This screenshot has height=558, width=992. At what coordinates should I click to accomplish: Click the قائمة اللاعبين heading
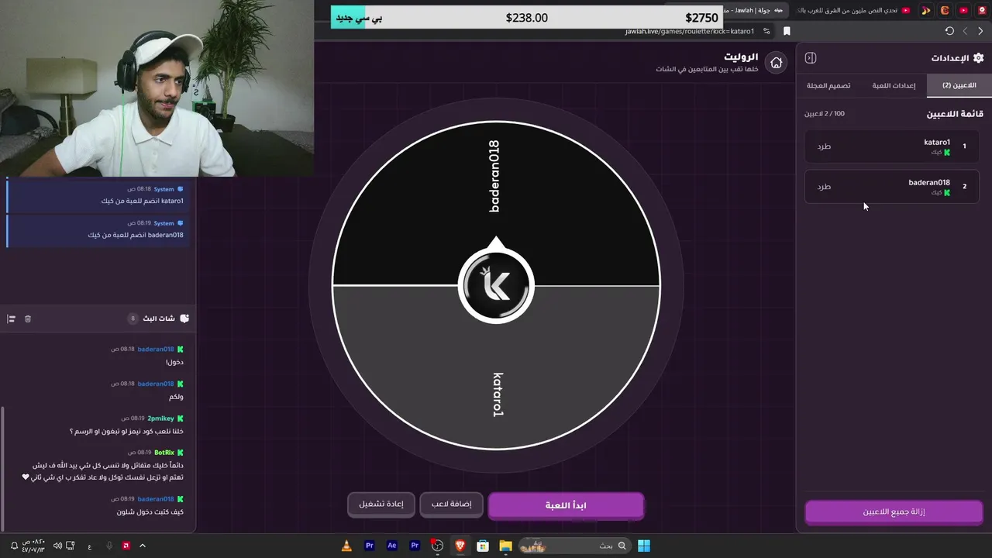955,114
